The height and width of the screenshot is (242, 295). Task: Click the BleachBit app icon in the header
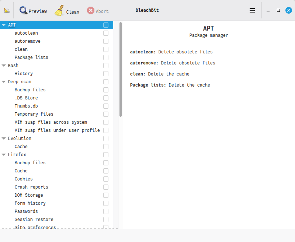coord(7,11)
